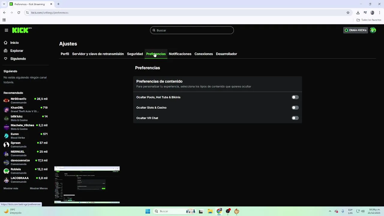Image resolution: width=384 pixels, height=216 pixels.
Task: Click MrStivenTc channel avatar
Action: [6, 101]
